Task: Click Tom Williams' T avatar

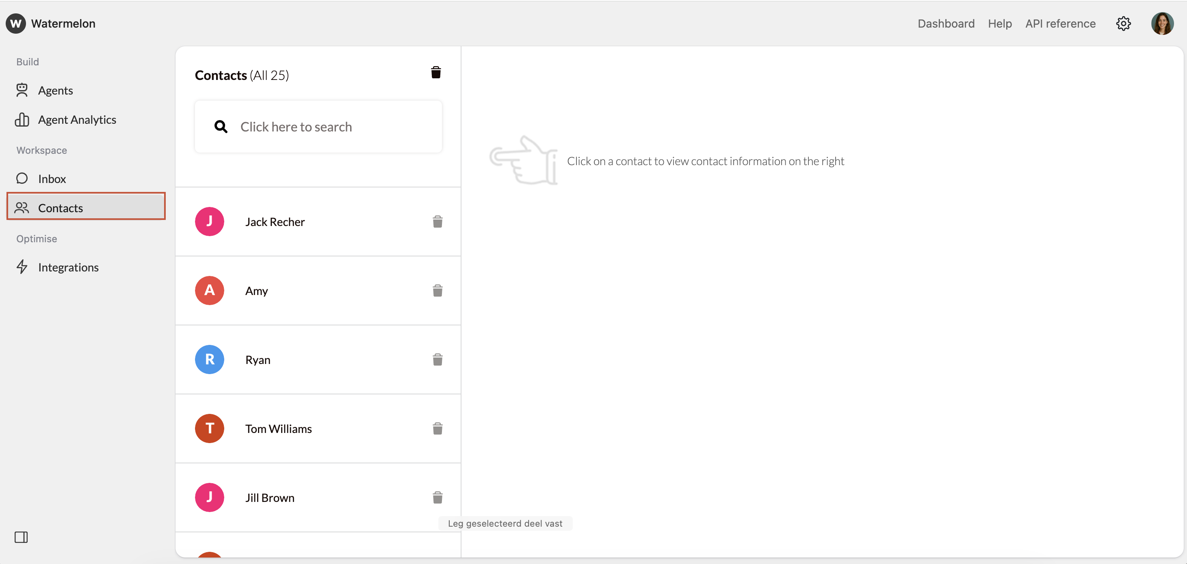Action: pyautogui.click(x=210, y=428)
